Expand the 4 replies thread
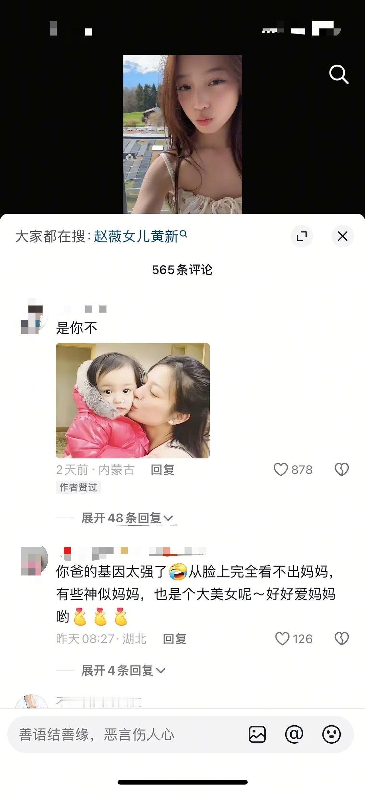Screen dimensions: 365x792 (123, 670)
